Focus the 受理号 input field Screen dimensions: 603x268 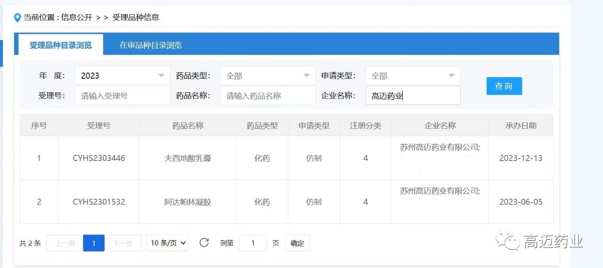(122, 96)
